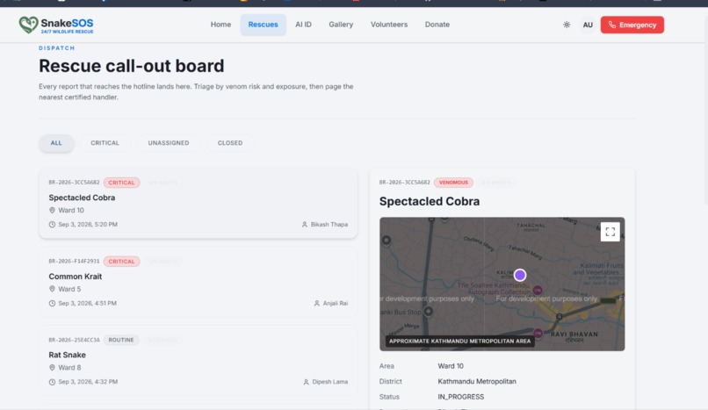Open the Gallery nav item
Viewport: 708px width, 410px height.
(341, 25)
